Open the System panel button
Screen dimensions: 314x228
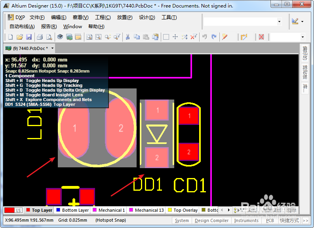182,220
